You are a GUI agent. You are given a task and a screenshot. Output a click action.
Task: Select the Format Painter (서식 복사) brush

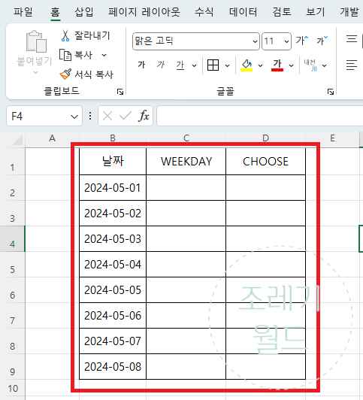click(x=65, y=74)
